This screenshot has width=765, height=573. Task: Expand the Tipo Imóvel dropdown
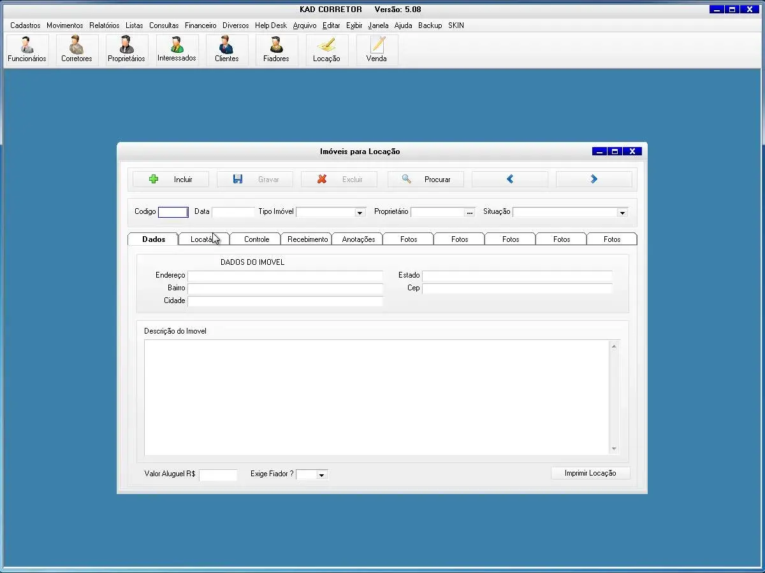click(x=360, y=213)
